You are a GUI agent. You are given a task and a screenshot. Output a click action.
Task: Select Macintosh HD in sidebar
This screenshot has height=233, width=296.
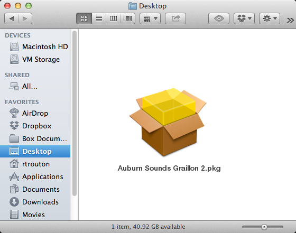[x=35, y=46]
